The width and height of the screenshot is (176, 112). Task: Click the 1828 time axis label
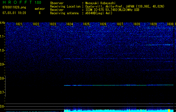137,24
